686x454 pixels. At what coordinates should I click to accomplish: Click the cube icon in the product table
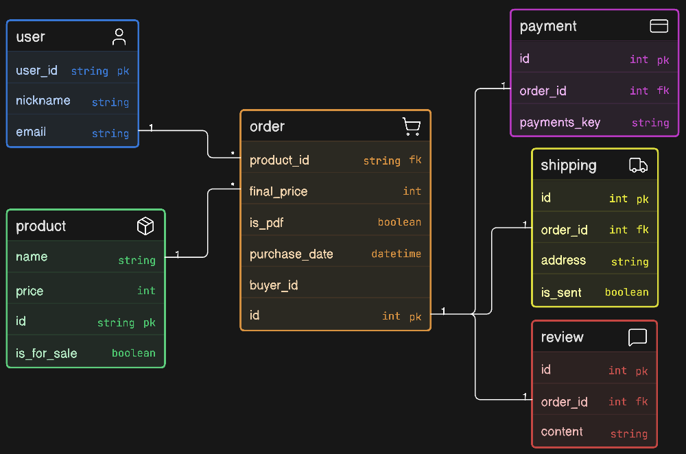point(145,226)
